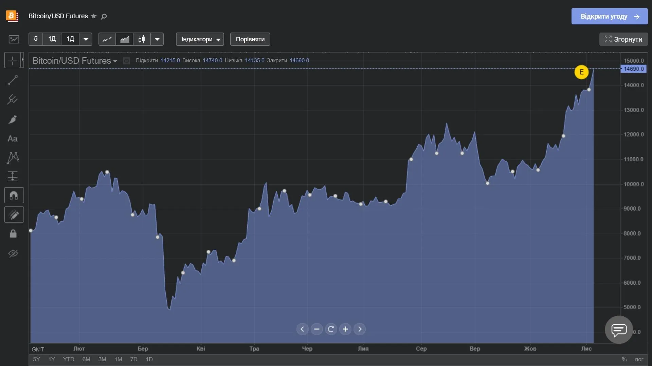This screenshot has height=366, width=652.
Task: Open the Індикатори dropdown
Action: pyautogui.click(x=200, y=39)
